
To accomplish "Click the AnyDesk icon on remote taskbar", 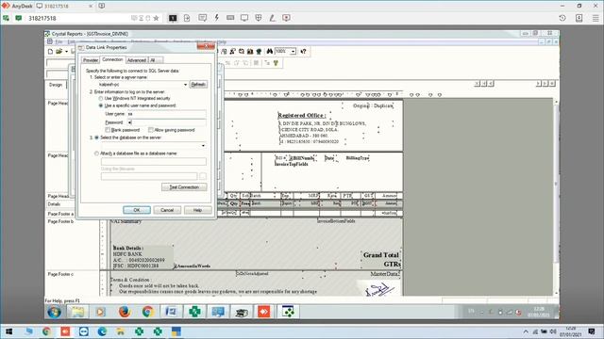I will (x=264, y=312).
